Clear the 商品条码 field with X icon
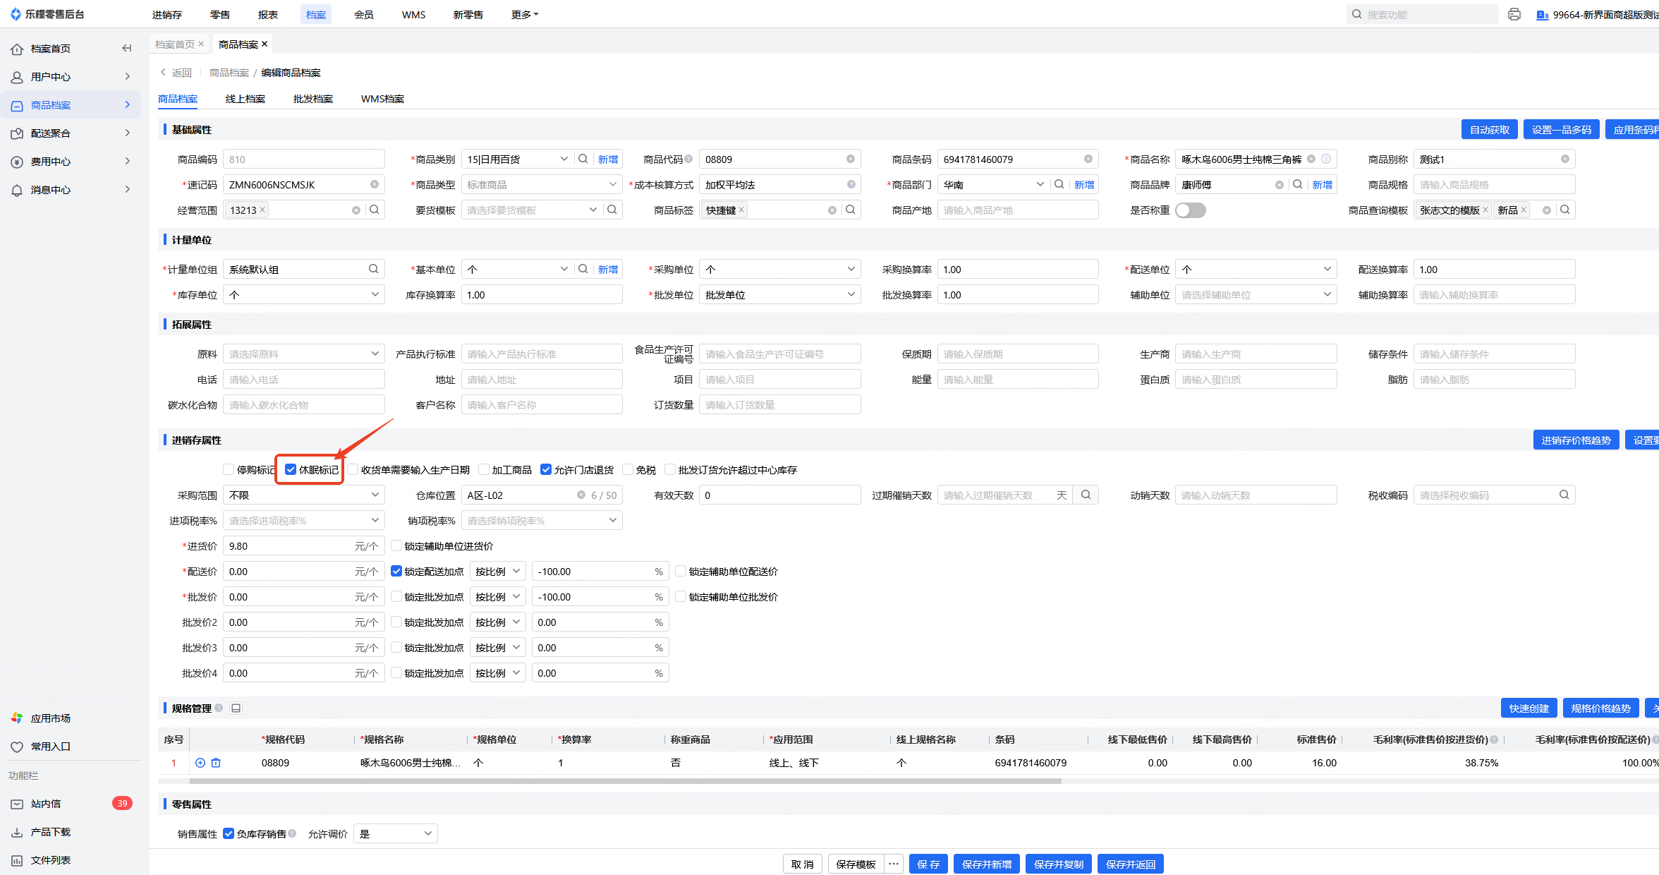Screen dimensions: 1659x875 click(x=1088, y=159)
